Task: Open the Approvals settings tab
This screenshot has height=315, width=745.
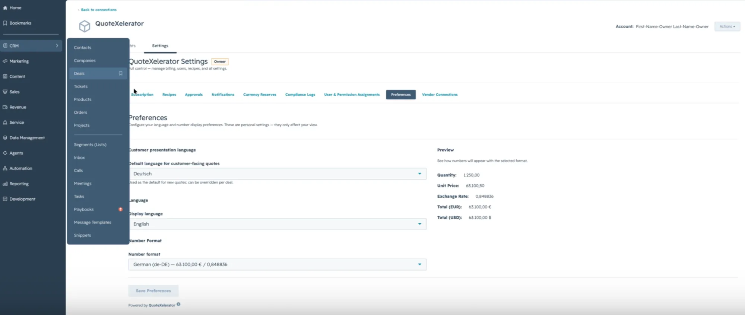Action: [x=194, y=95]
